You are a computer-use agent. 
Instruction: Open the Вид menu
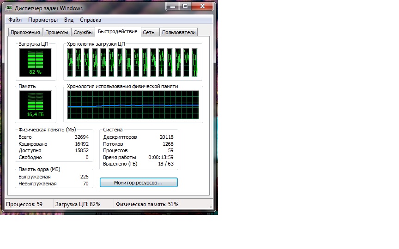coord(69,20)
